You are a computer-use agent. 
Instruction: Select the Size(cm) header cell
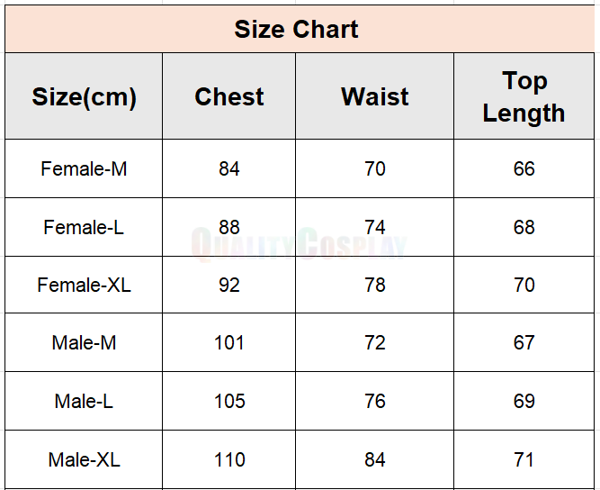(84, 97)
